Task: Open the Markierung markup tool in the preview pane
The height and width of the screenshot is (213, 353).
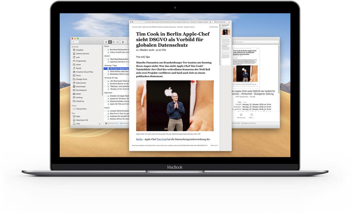Action: (x=241, y=114)
